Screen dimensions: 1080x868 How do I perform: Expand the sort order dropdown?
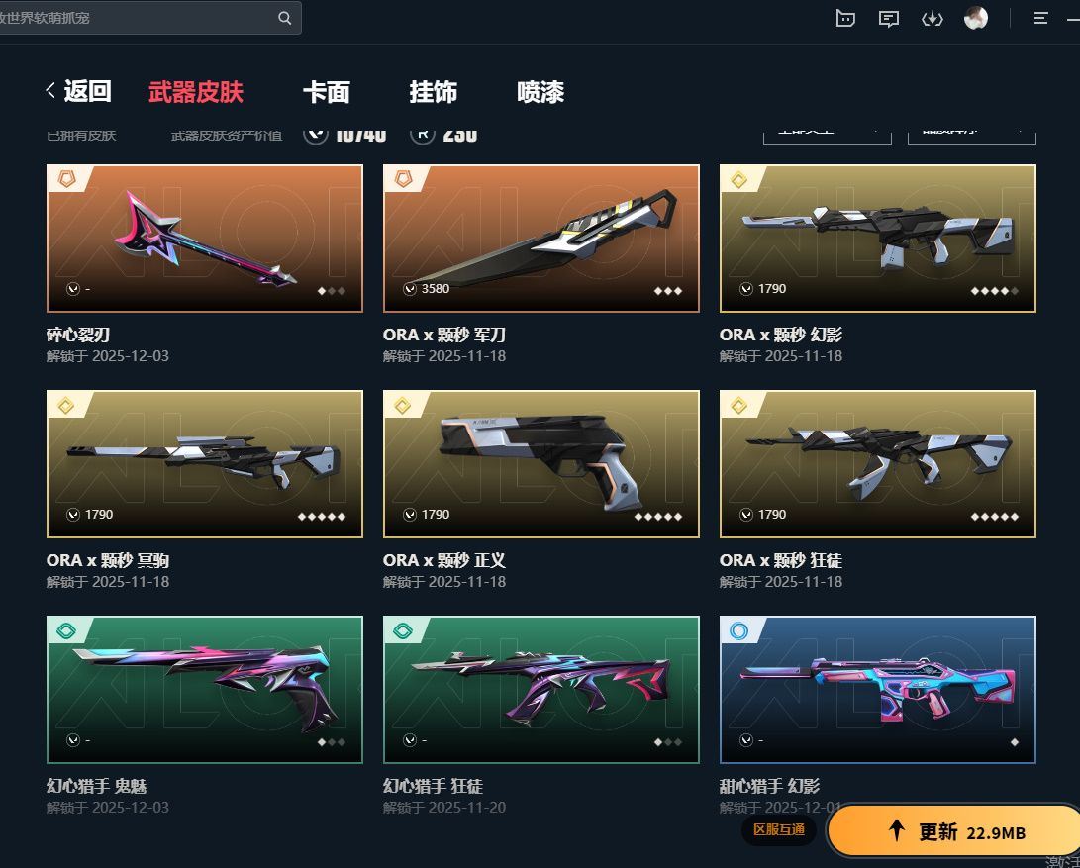972,134
